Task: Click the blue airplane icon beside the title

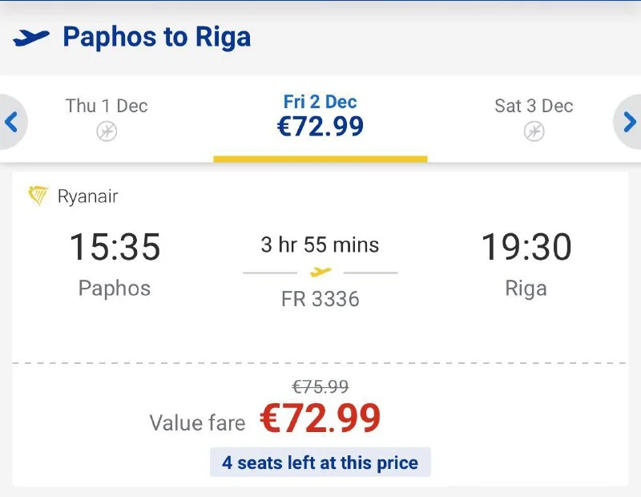Action: pyautogui.click(x=31, y=37)
